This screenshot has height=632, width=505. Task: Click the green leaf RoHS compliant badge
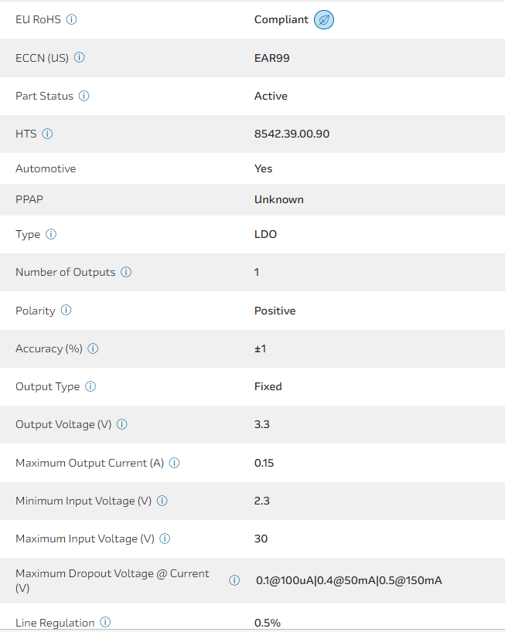click(324, 20)
